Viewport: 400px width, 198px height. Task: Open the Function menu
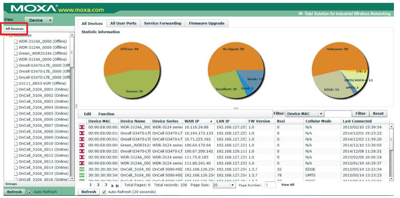[x=106, y=114]
